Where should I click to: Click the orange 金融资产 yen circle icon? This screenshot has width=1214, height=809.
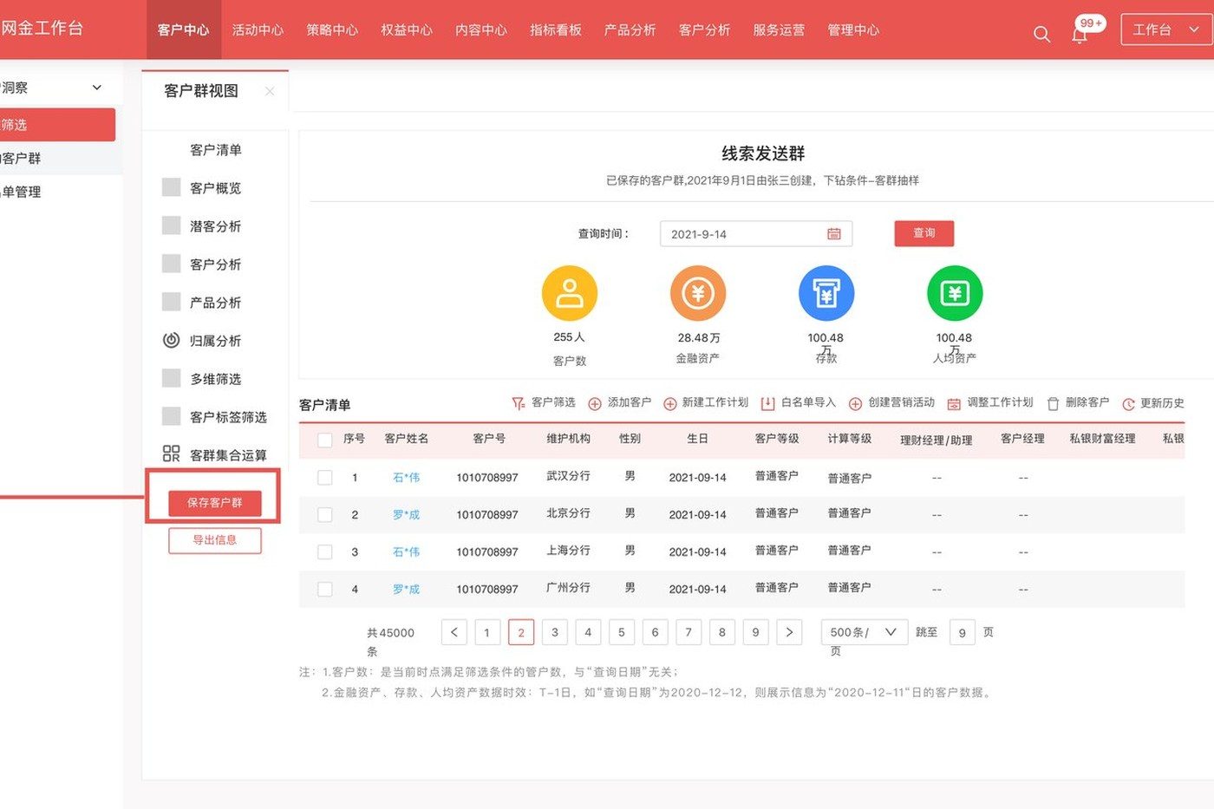tap(698, 293)
